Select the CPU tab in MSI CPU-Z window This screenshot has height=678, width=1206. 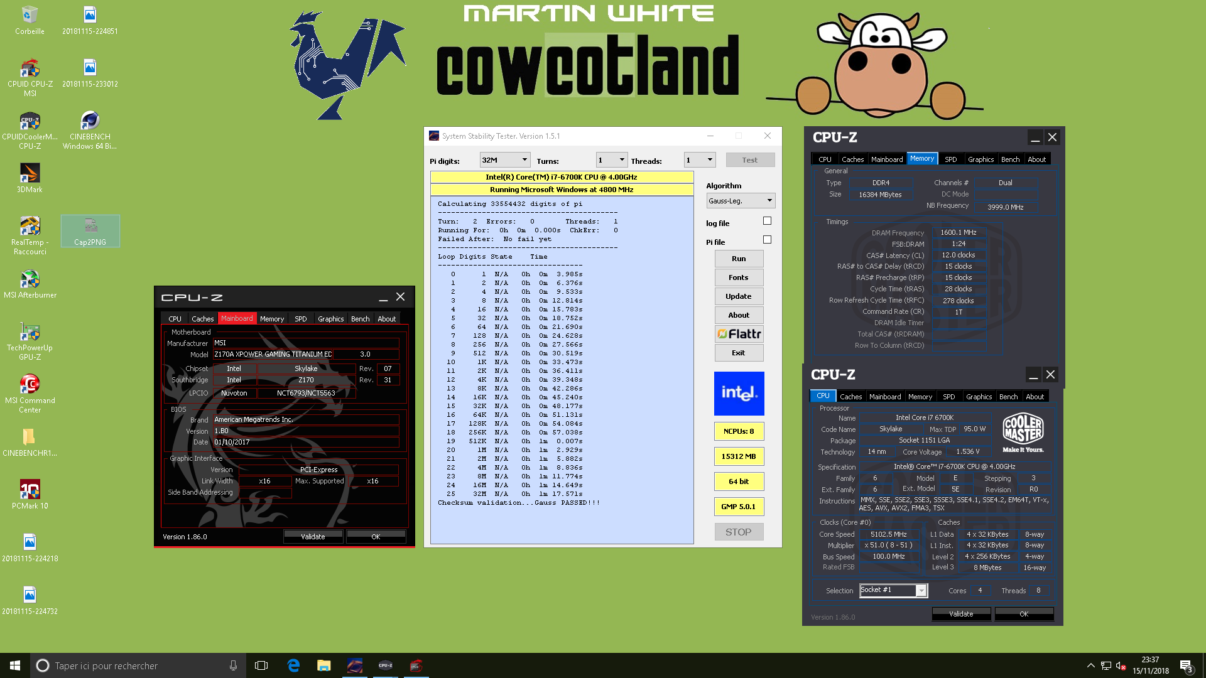175,319
